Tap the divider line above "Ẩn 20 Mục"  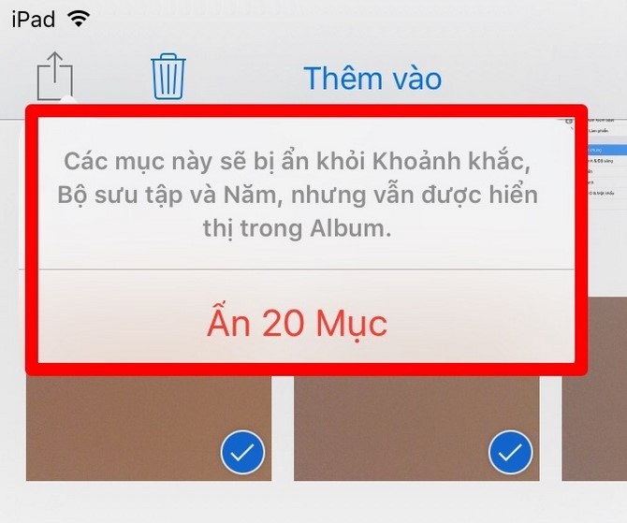click(306, 269)
